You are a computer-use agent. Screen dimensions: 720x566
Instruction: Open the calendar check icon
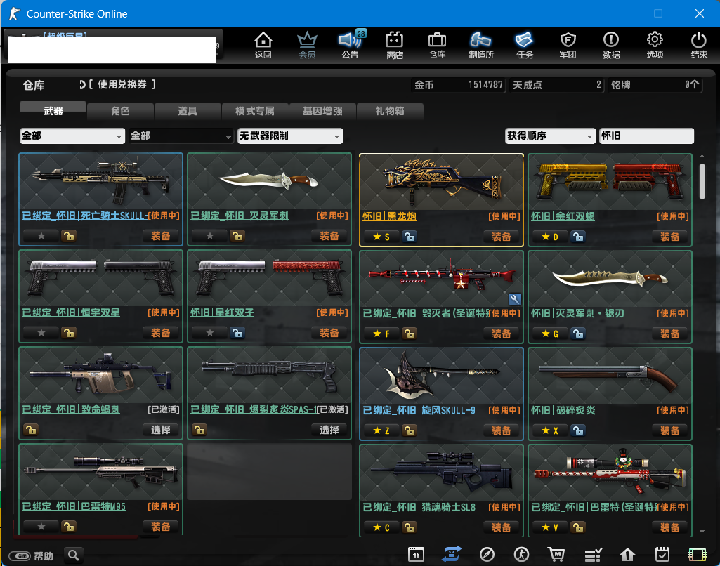pos(662,555)
